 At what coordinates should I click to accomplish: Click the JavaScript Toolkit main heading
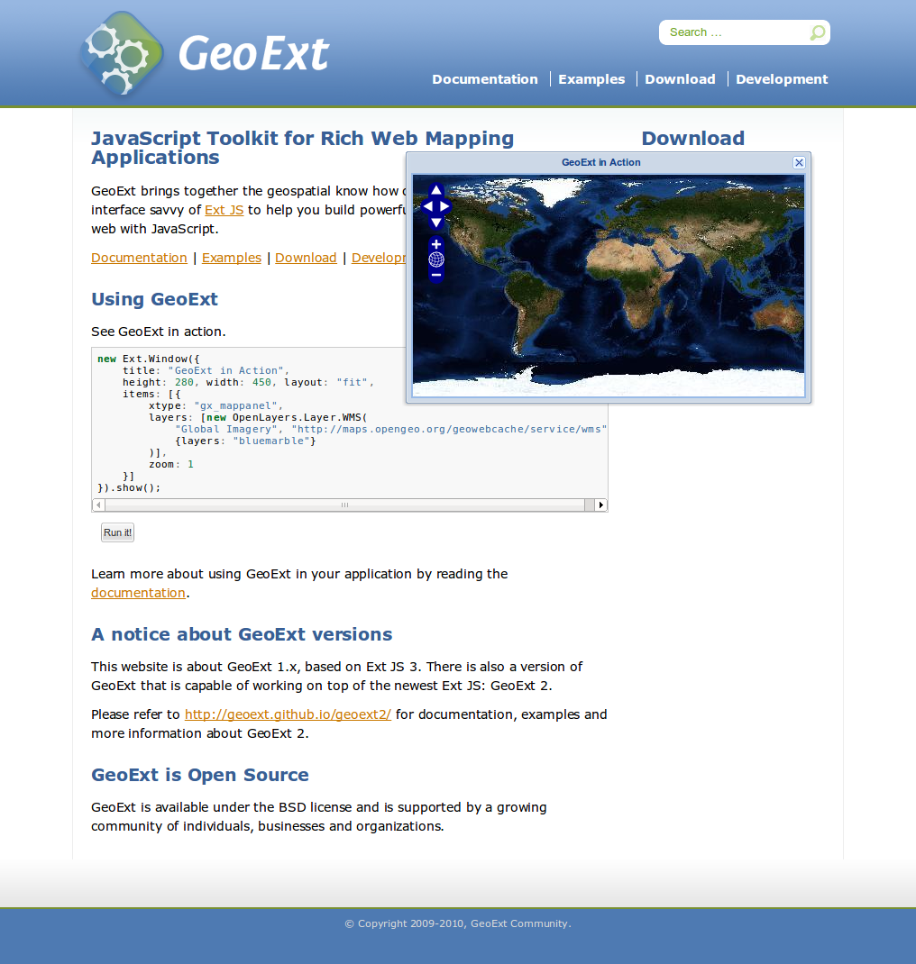303,148
